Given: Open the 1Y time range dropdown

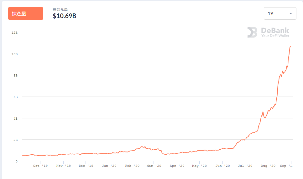Looking at the screenshot, I should [280, 13].
